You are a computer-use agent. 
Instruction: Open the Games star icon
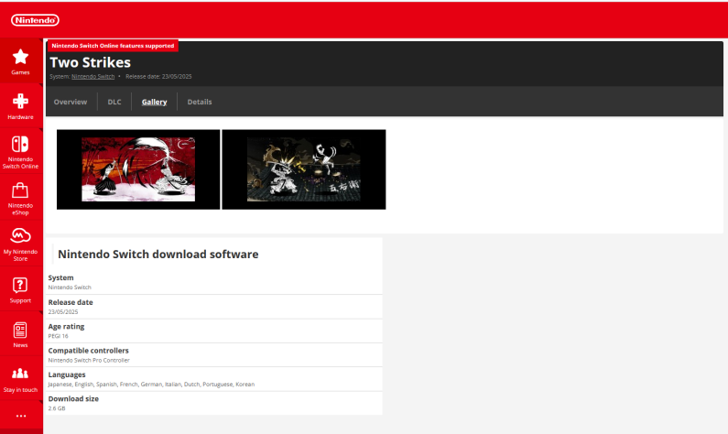pyautogui.click(x=20, y=58)
